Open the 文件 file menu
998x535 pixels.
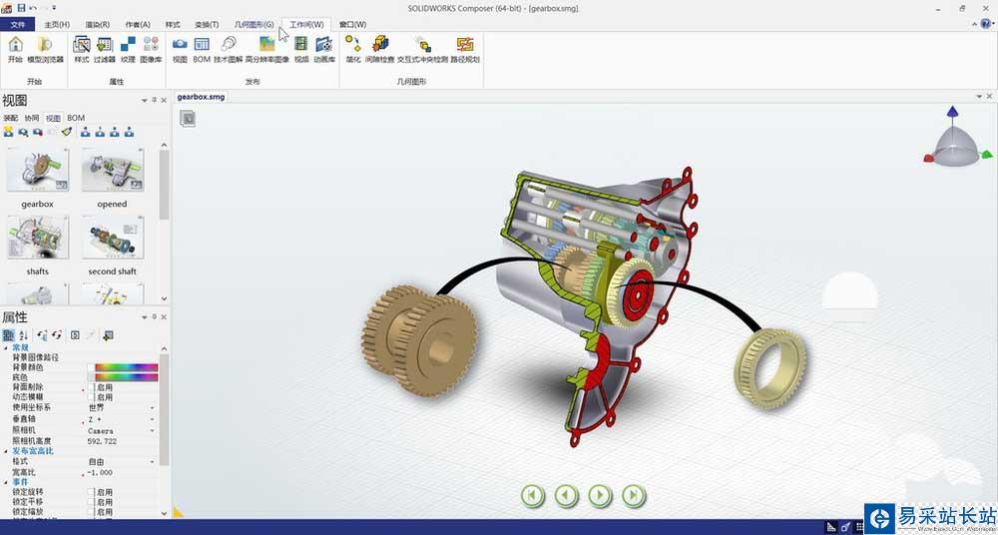point(18,24)
